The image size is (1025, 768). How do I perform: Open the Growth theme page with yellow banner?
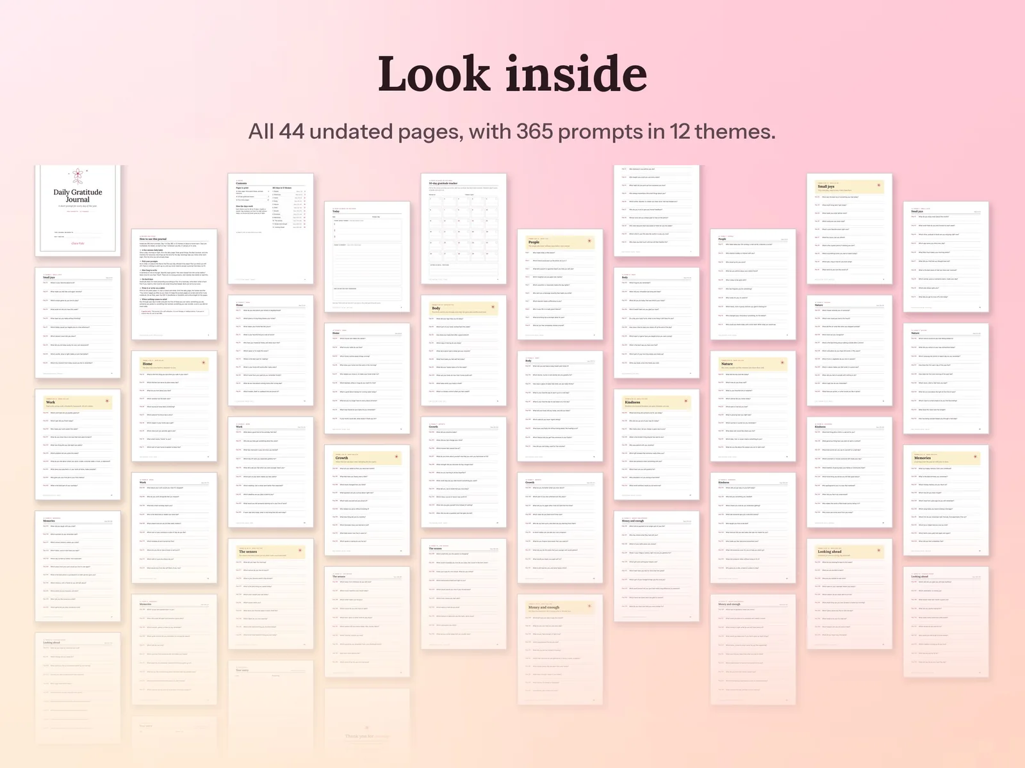367,500
